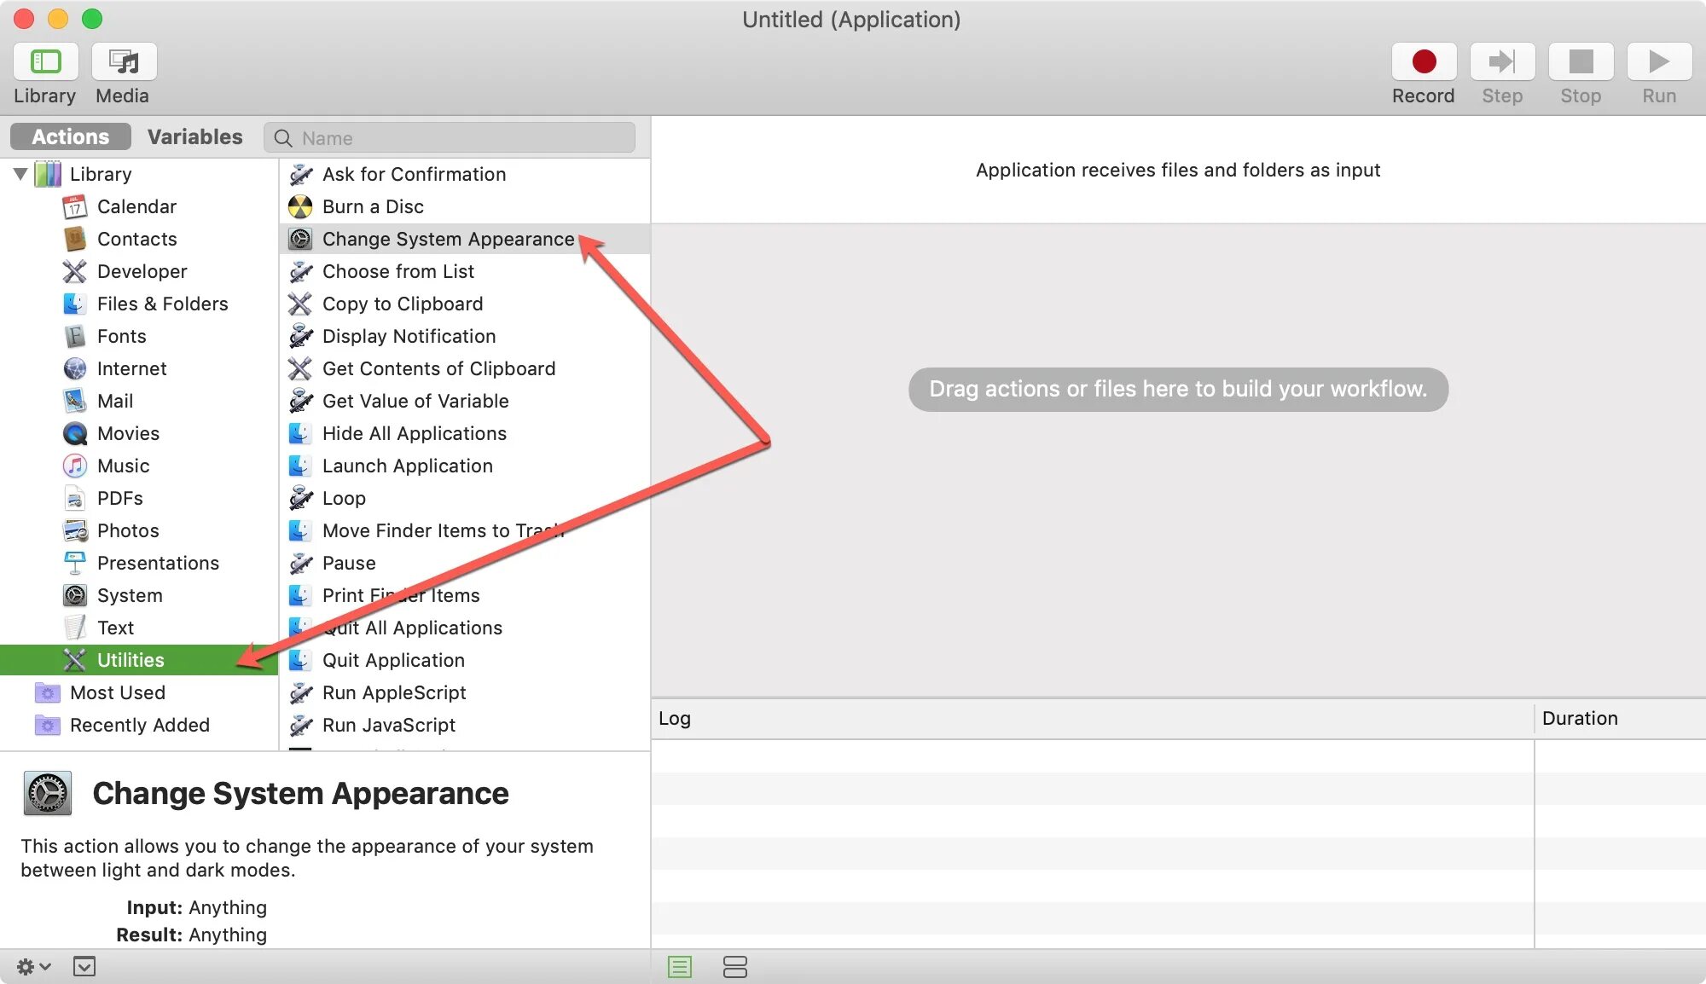
Task: Open the Recently Added smart folder
Action: (139, 725)
